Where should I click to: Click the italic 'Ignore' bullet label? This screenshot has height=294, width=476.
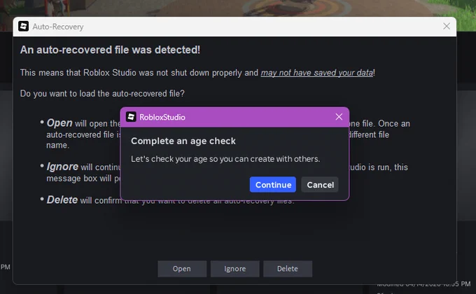tap(62, 167)
